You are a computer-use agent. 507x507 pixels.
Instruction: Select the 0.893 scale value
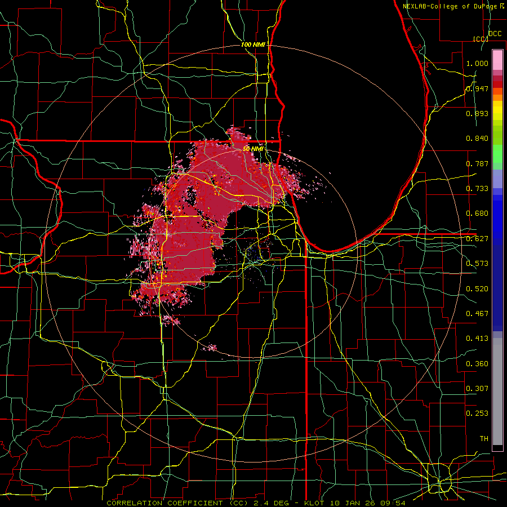click(x=477, y=113)
